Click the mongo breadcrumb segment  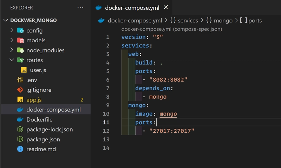[223, 21]
